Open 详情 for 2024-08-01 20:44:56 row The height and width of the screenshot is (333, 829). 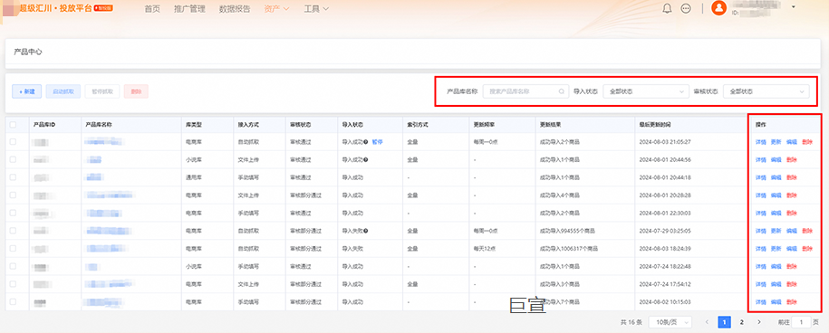click(761, 160)
